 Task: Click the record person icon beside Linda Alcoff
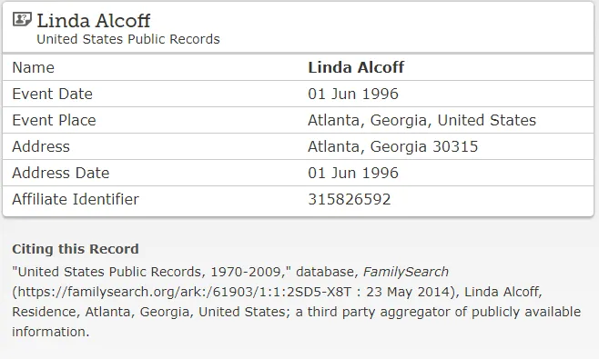tap(22, 19)
